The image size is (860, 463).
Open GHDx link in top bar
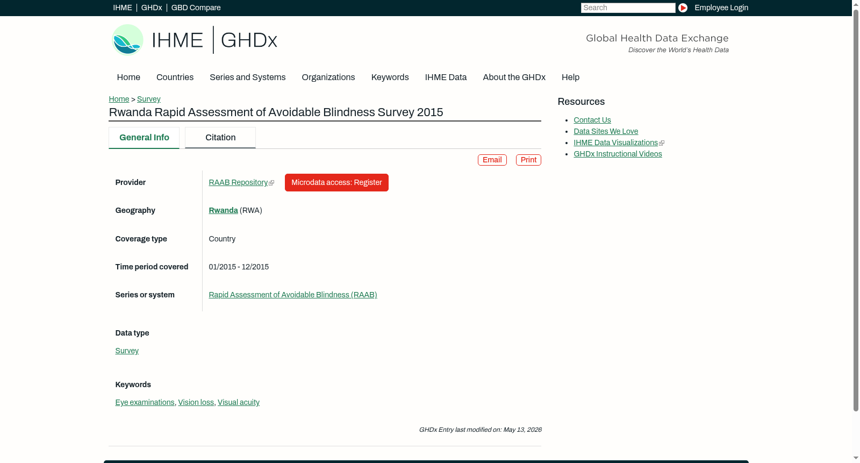152,8
